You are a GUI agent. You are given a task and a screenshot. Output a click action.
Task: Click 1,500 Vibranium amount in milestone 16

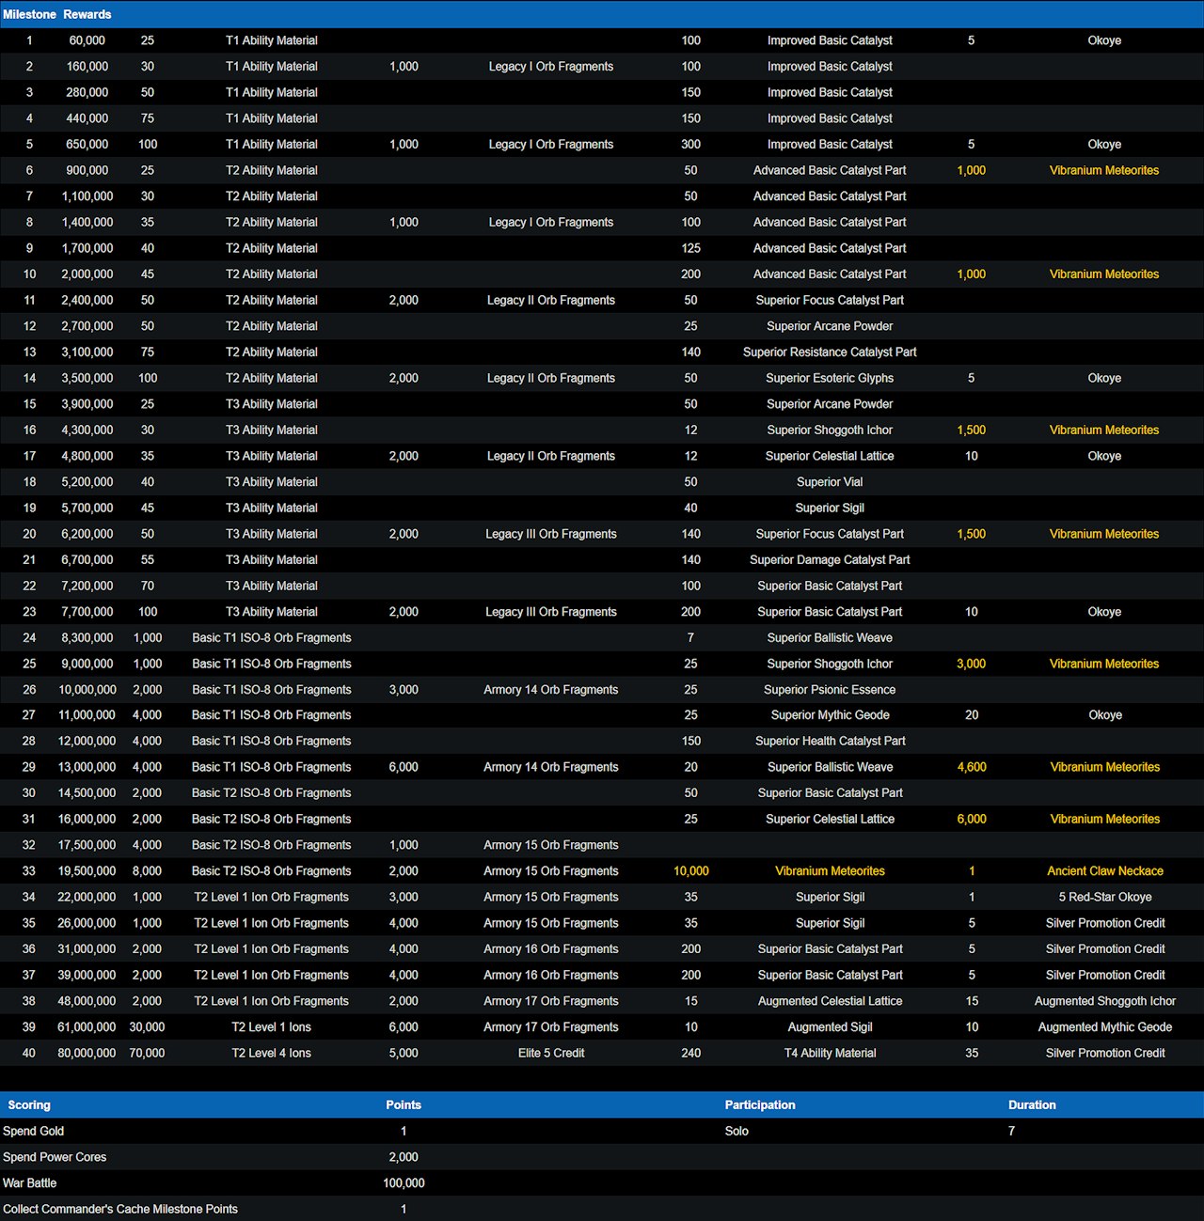(x=972, y=430)
